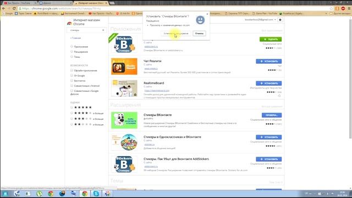Check the Бесплатно checkbox

[x=71, y=81]
